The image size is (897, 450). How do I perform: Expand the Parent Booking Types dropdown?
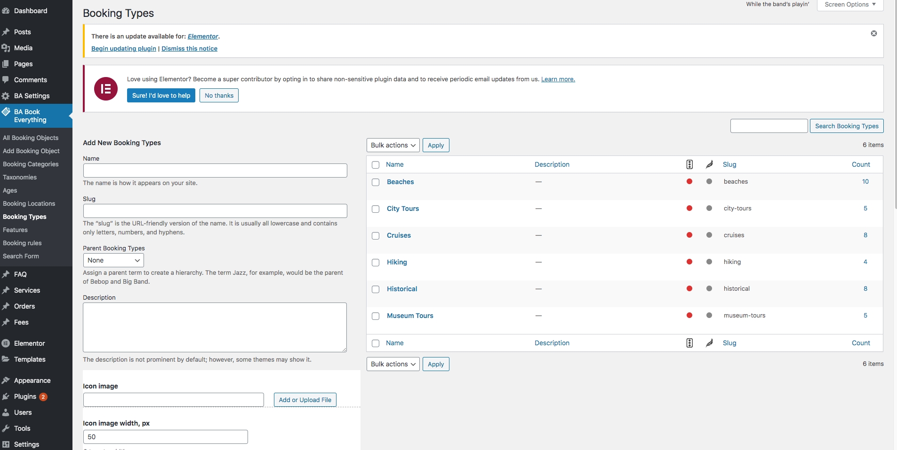point(113,260)
